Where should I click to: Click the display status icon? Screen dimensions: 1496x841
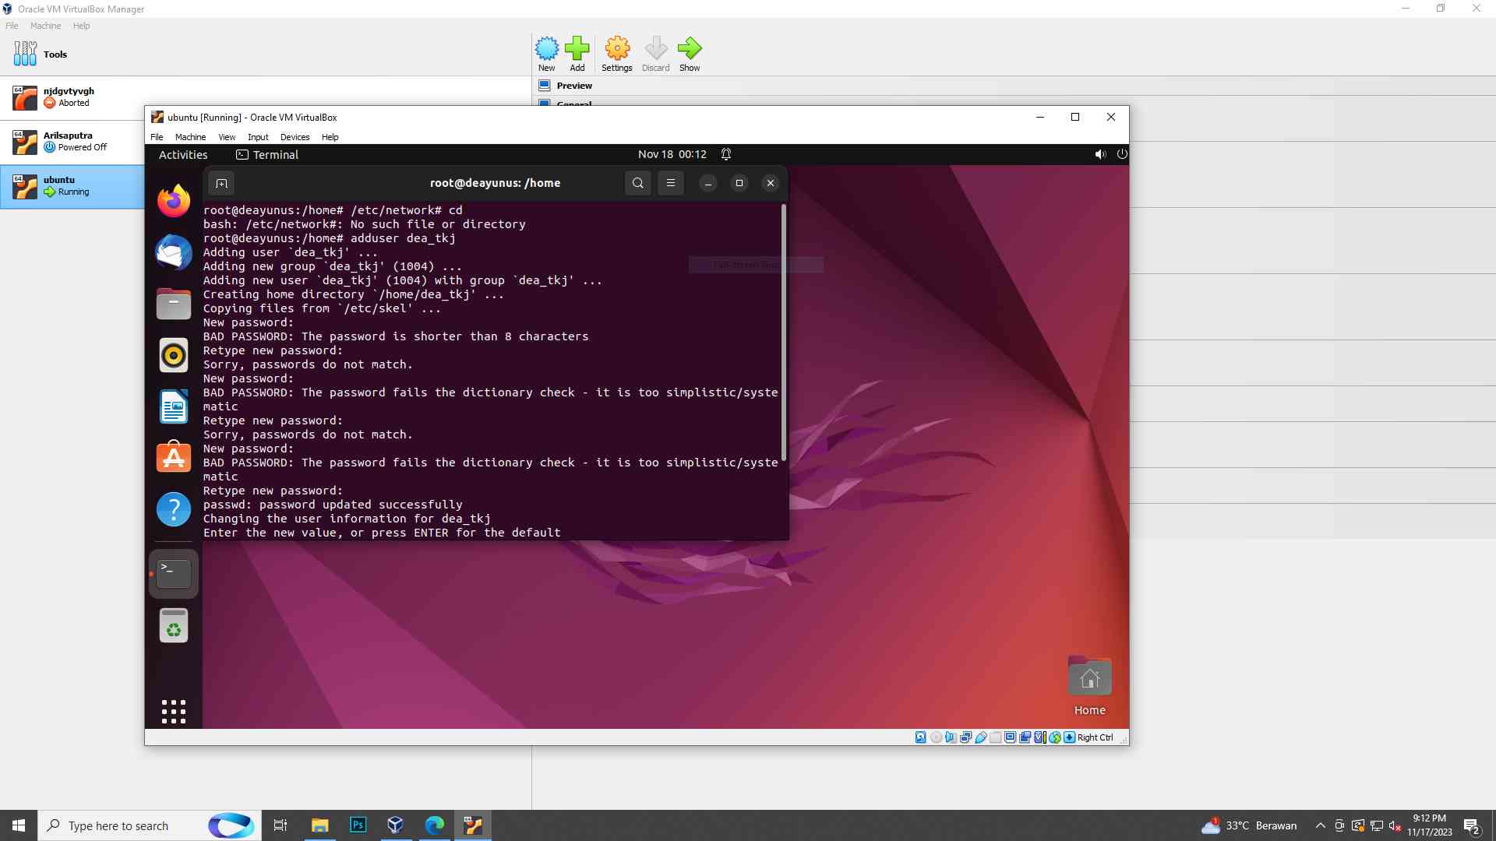coord(1011,737)
